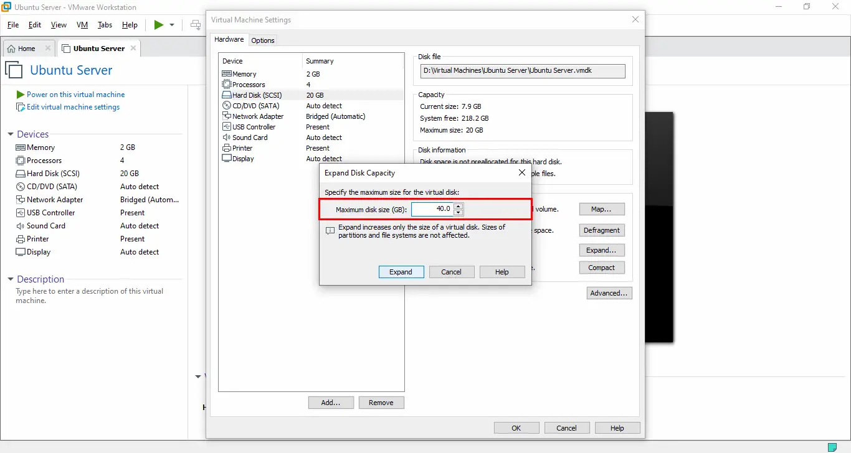Image resolution: width=851 pixels, height=453 pixels.
Task: Click CD/DVD icon in main window Devices panel
Action: 21,187
